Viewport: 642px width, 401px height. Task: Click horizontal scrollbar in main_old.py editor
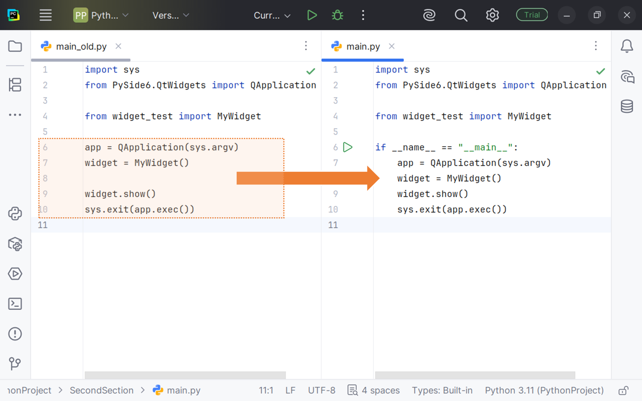coord(185,375)
